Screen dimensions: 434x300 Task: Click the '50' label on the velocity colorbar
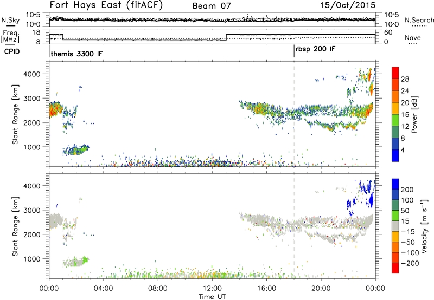pos(405,211)
